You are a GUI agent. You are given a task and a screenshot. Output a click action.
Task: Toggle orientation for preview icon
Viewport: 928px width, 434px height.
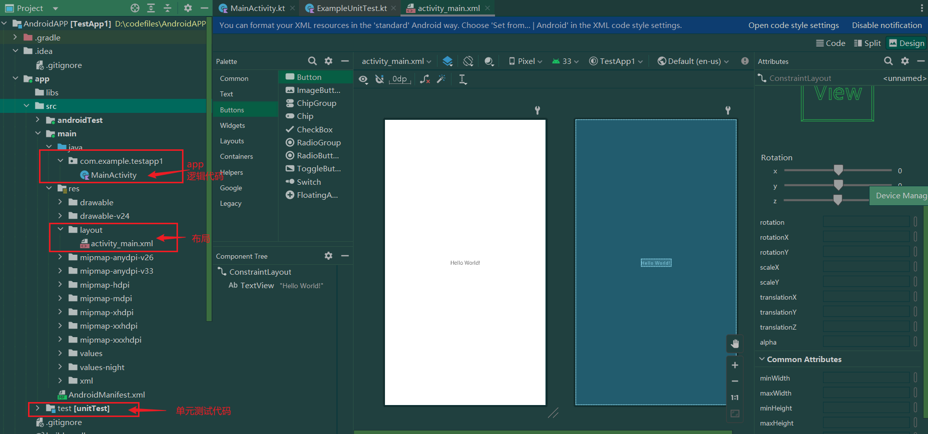468,61
